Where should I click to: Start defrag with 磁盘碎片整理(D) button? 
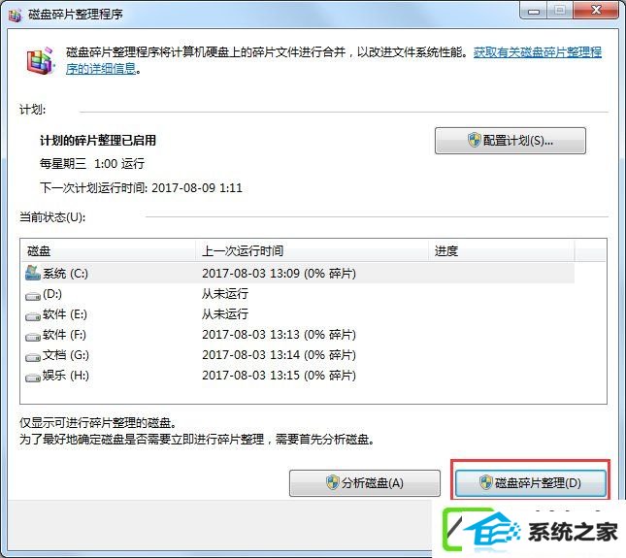(531, 483)
